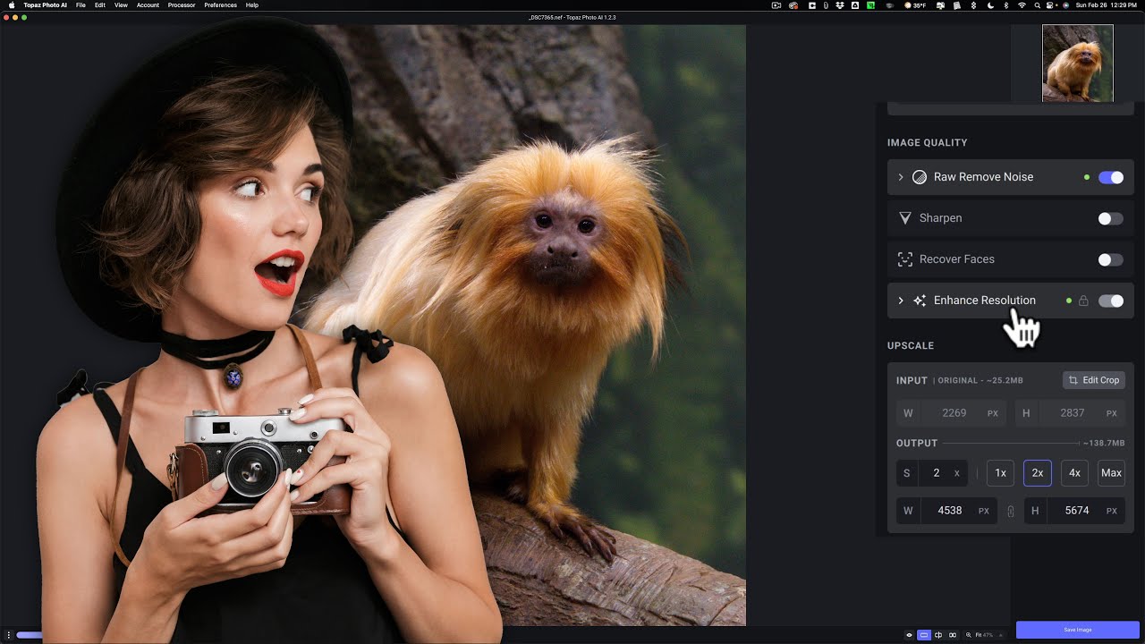Click the Dropbox icon in menu bar

(x=839, y=5)
